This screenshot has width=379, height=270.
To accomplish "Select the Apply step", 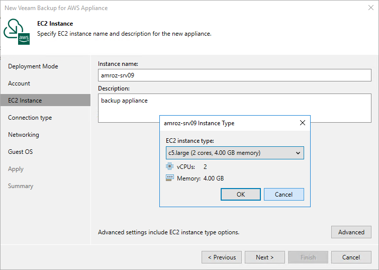I will (x=16, y=169).
